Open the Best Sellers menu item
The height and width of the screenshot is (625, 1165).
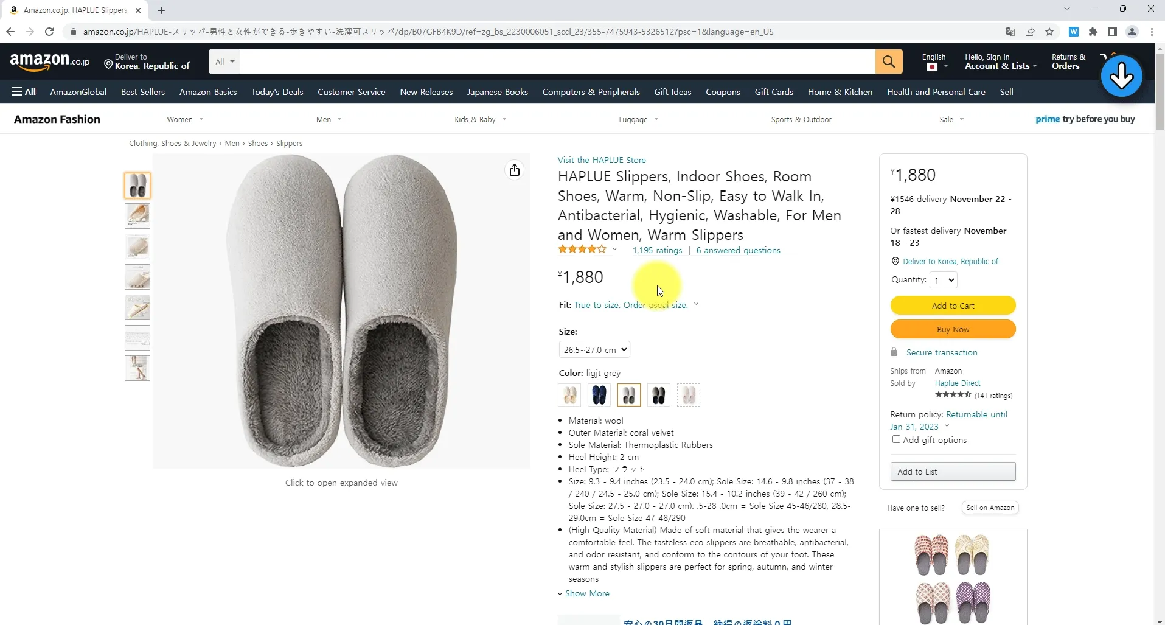click(143, 92)
